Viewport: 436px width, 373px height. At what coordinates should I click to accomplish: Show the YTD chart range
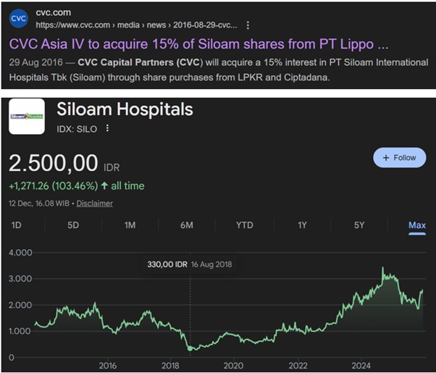click(x=244, y=225)
